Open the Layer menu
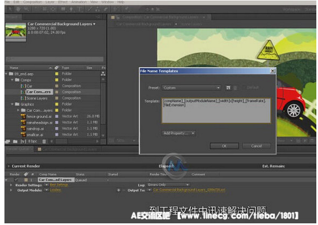 (x=50, y=2)
